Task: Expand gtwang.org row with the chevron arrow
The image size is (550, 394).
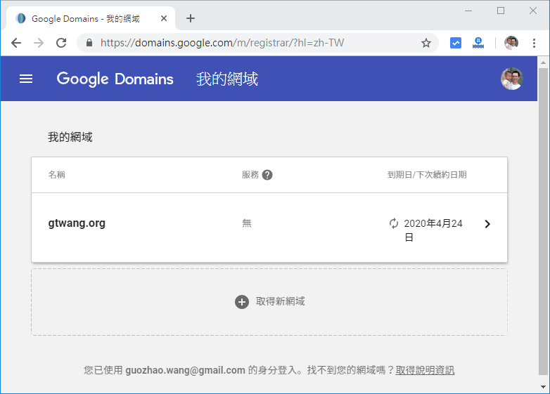Action: pos(487,224)
